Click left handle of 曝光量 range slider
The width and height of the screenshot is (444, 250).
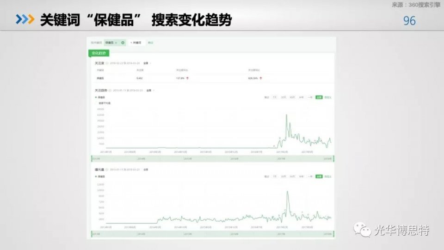(x=92, y=234)
